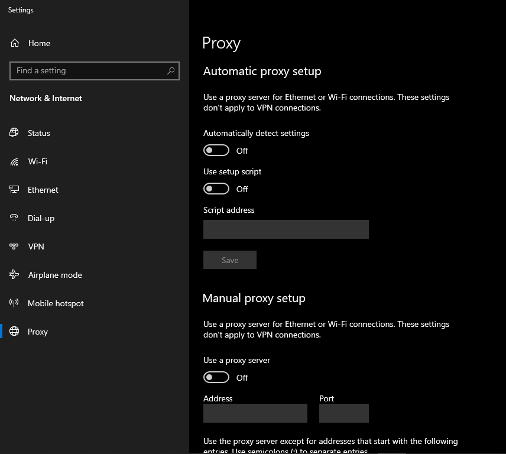Go to the Airplane mode page
Screen dimensions: 506x454
point(55,275)
